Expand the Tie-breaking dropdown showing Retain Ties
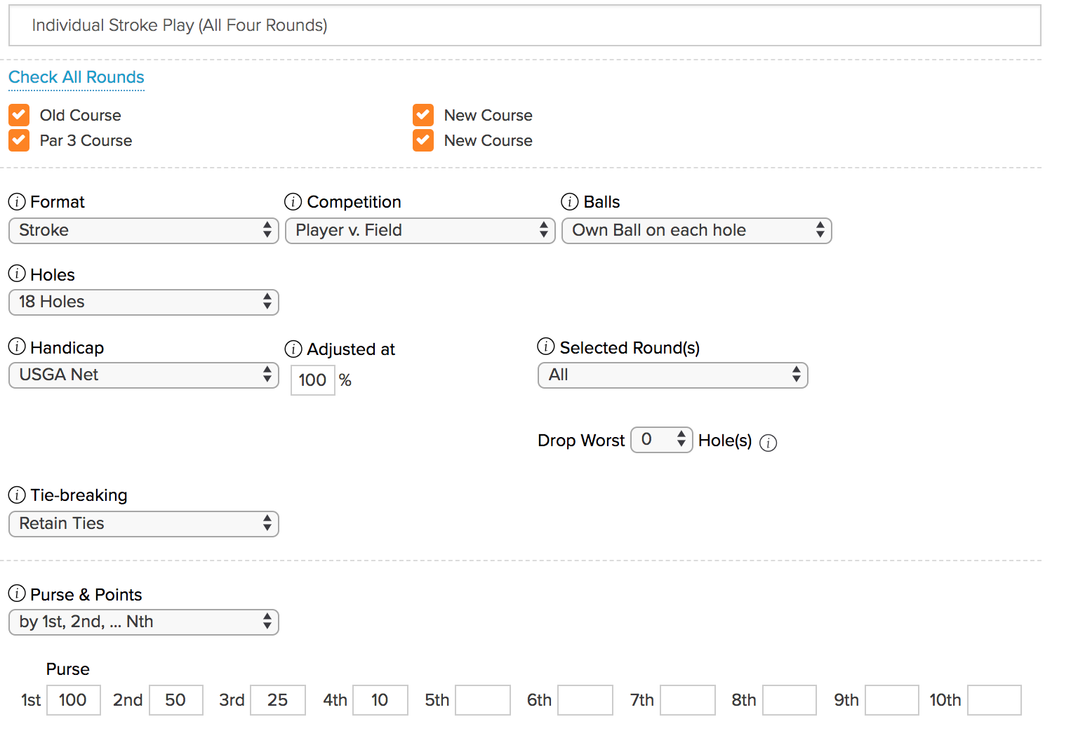This screenshot has width=1071, height=731. pos(144,524)
